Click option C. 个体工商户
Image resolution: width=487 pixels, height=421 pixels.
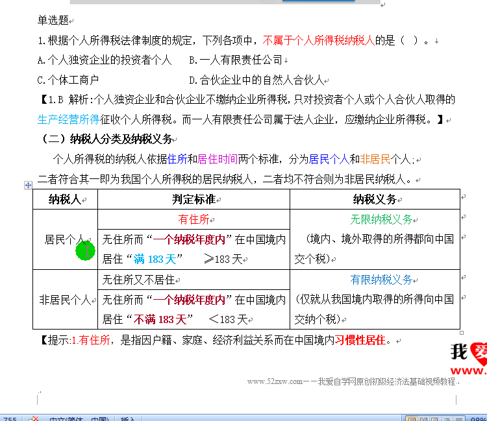point(68,80)
